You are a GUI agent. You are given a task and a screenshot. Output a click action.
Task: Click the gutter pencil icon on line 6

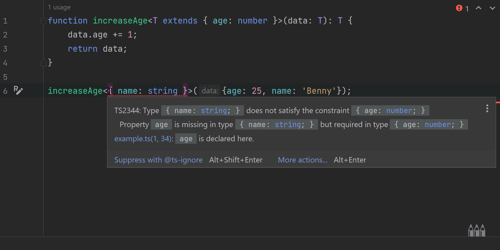click(x=18, y=90)
